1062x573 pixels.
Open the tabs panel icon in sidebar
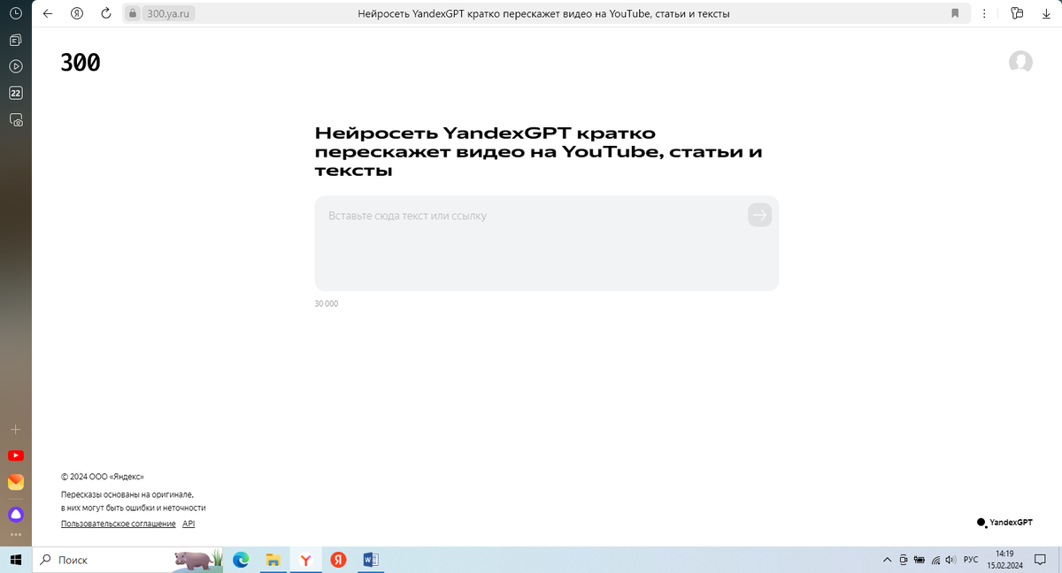click(16, 40)
